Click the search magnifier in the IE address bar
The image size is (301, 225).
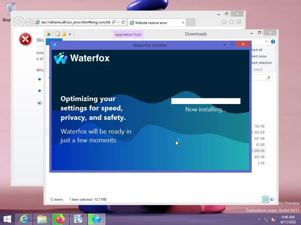114,22
